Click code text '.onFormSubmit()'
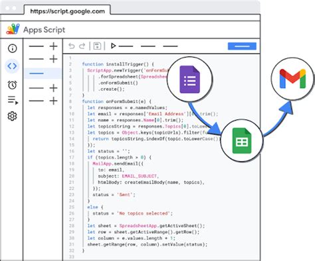 click(x=118, y=83)
